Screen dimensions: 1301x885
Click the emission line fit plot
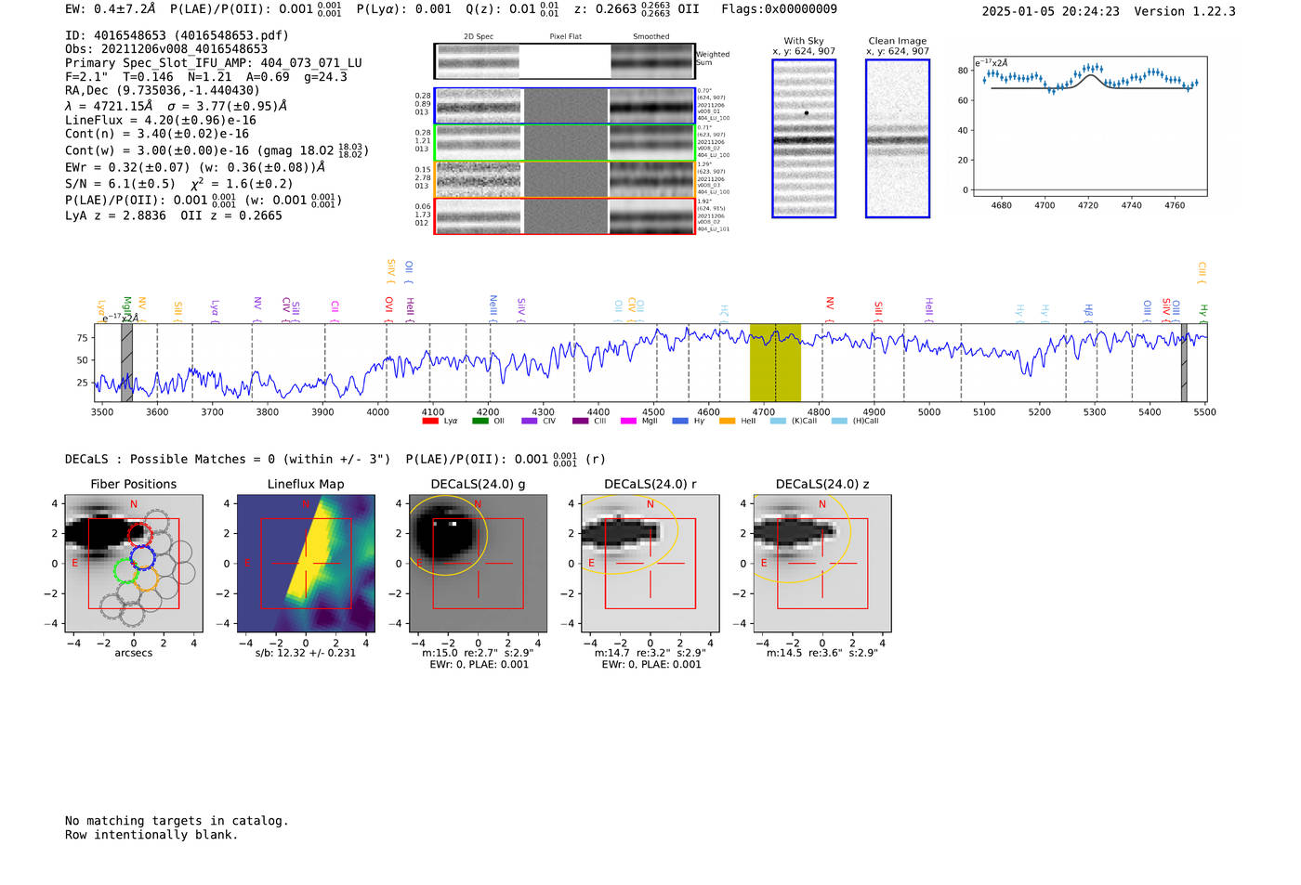point(1090,125)
